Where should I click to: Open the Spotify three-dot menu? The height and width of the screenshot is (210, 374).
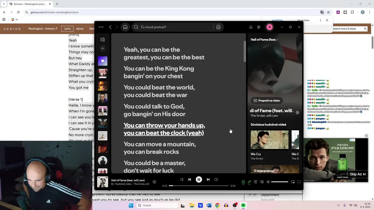point(101,27)
